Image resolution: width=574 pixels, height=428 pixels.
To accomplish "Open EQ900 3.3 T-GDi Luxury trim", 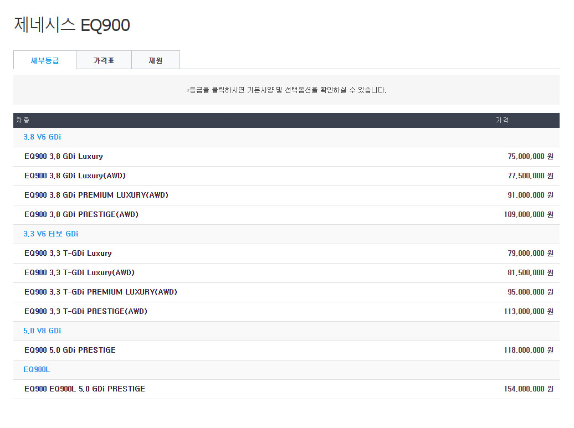I will pos(68,253).
